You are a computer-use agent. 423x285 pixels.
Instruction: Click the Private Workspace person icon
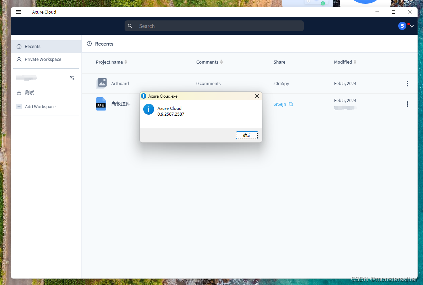(19, 59)
